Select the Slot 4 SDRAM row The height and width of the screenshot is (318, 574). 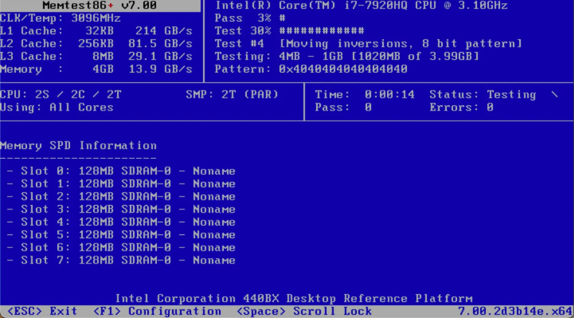pos(121,222)
